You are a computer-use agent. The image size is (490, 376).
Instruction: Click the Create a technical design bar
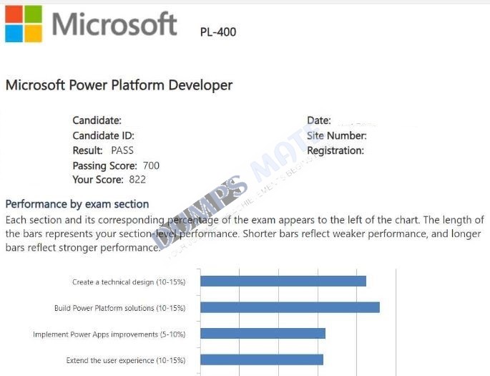tap(283, 281)
